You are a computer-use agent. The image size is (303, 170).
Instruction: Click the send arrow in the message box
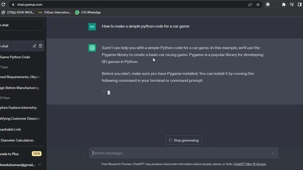(x=273, y=153)
